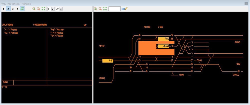
Task: Click the edit label pencil icon
Action: click(125, 9)
